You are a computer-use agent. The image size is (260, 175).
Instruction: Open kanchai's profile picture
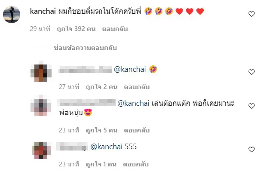coord(12,15)
